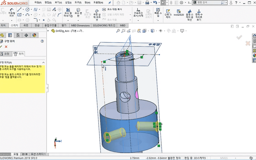256x160 pixels.
Task: Select the Line sketch tool
Action: pyautogui.click(x=19, y=9)
